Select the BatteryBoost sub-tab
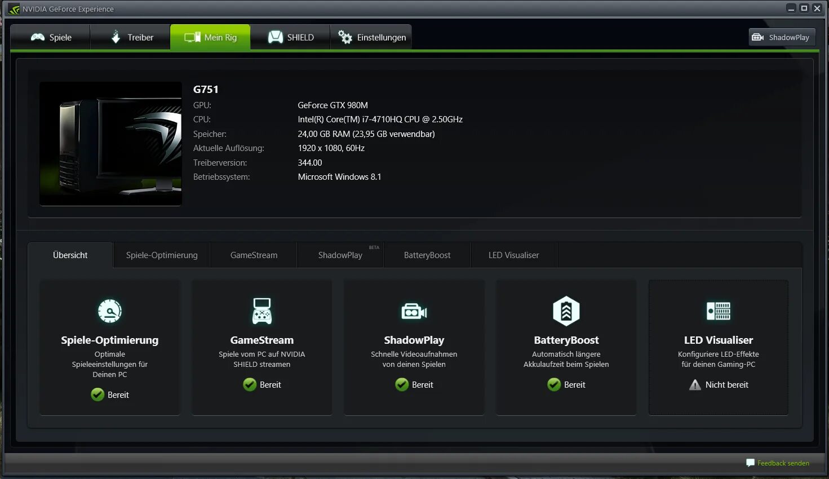Image resolution: width=829 pixels, height=479 pixels. coord(427,255)
